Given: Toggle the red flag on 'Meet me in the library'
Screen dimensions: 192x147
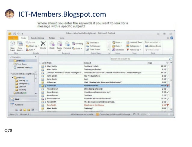Looking at the screenshot, I should click(168, 105).
